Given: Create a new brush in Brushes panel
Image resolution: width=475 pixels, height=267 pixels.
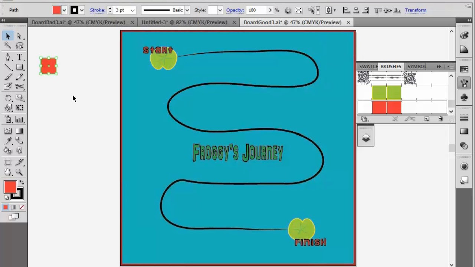Looking at the screenshot, I should click(427, 119).
